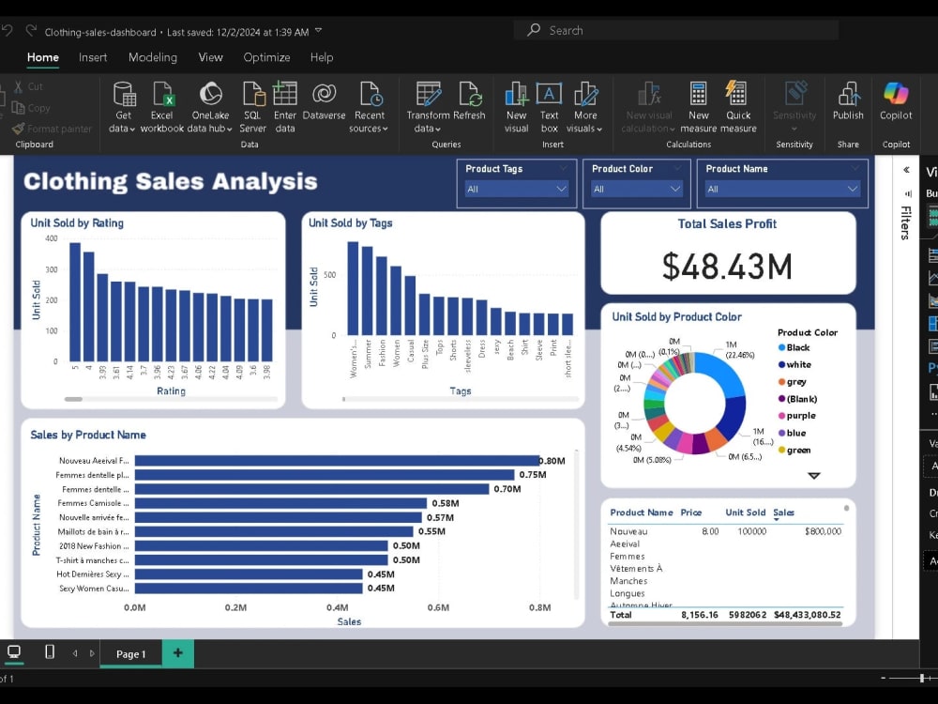Add a new report page

click(x=177, y=653)
